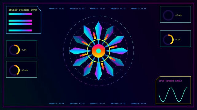The height and width of the screenshot is (110, 197).
Task: Select the VNODE-7 readout label
Action: click(x=97, y=103)
